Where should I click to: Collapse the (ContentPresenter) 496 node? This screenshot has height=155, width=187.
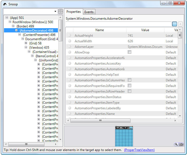pos(20,35)
